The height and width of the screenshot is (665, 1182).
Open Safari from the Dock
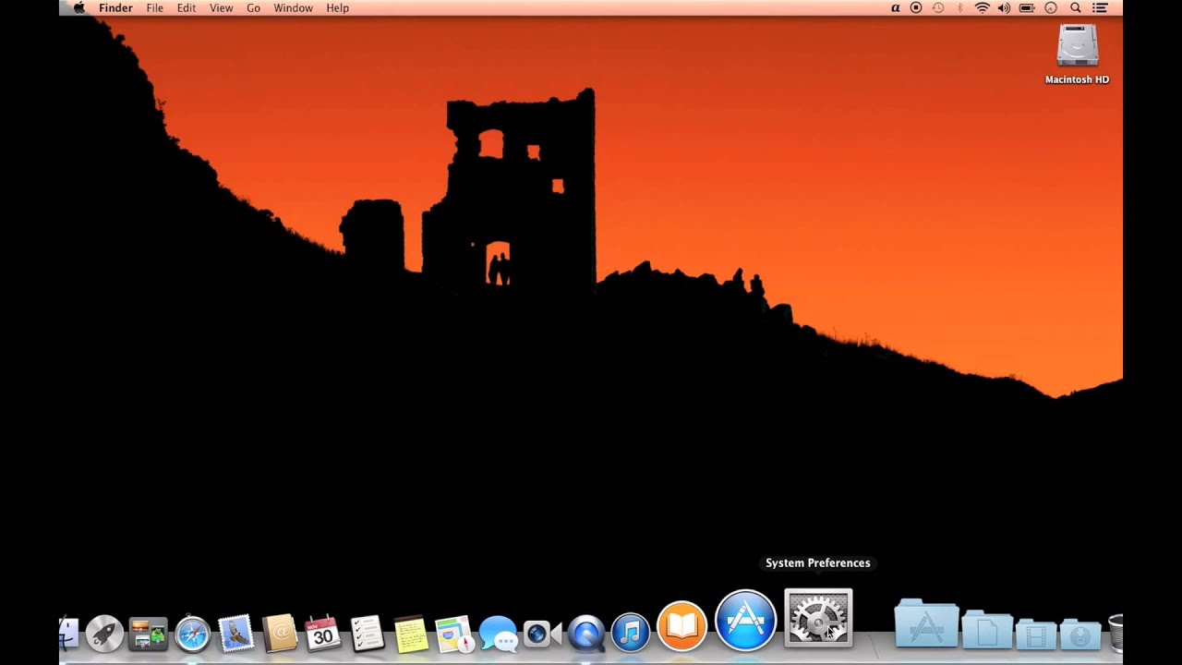(x=190, y=635)
